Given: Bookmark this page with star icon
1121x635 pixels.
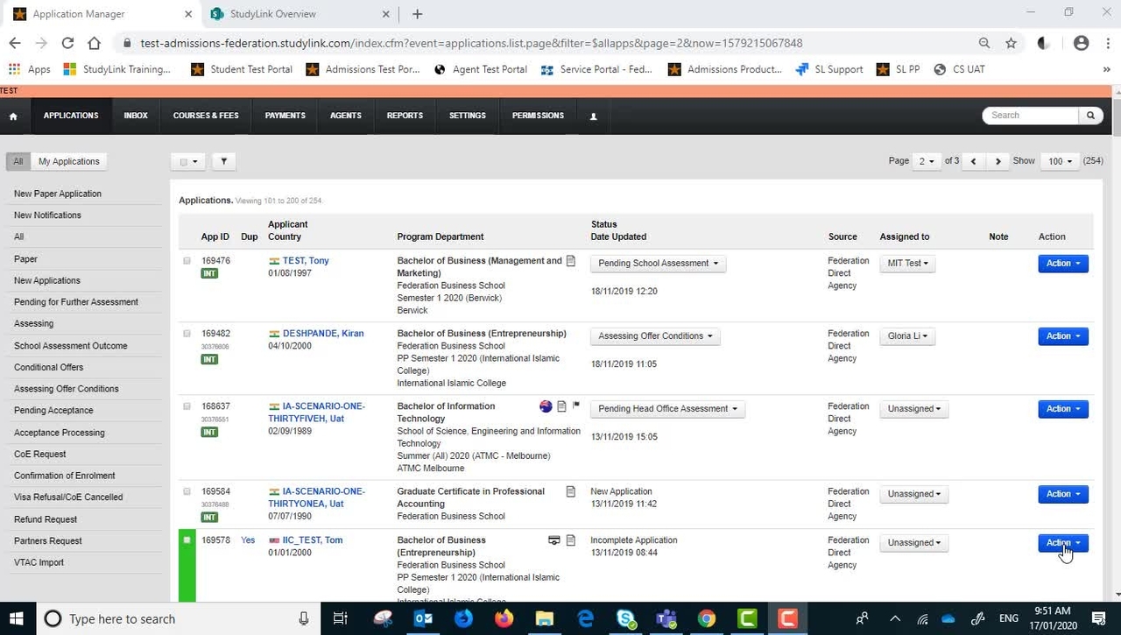Looking at the screenshot, I should 1011,43.
